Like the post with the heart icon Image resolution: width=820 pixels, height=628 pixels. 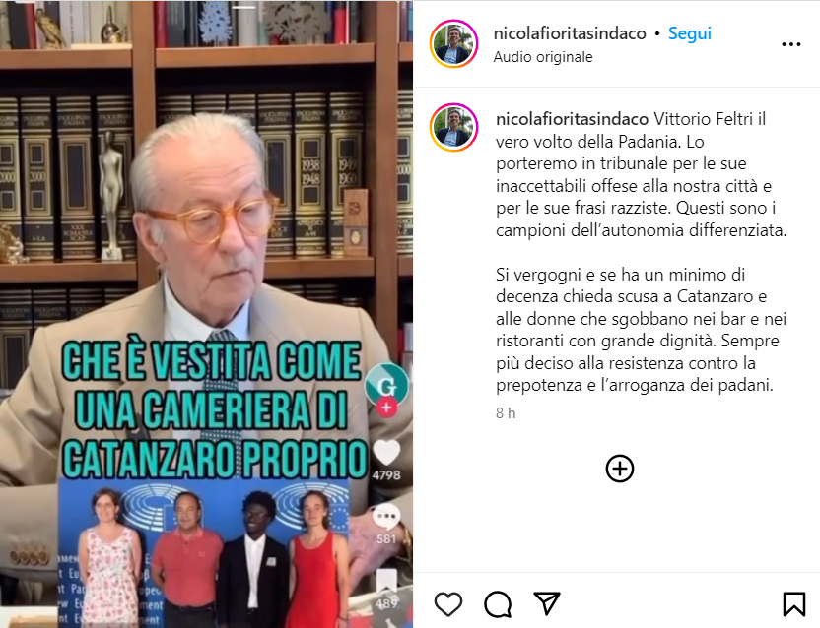(x=448, y=604)
